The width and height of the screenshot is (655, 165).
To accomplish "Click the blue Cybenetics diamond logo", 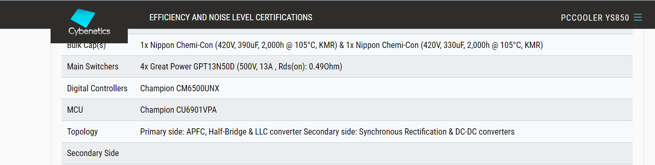I will coord(83,18).
